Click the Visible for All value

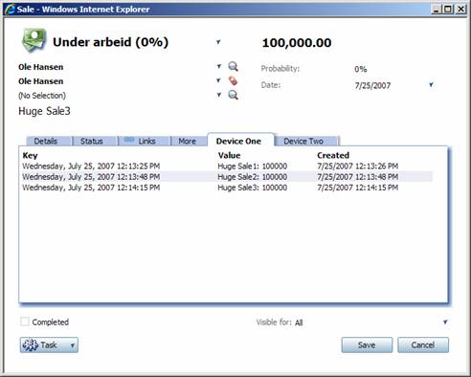click(x=299, y=322)
